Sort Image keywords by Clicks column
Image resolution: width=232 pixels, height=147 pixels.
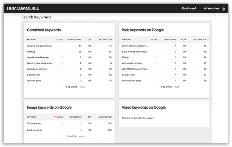point(58,117)
